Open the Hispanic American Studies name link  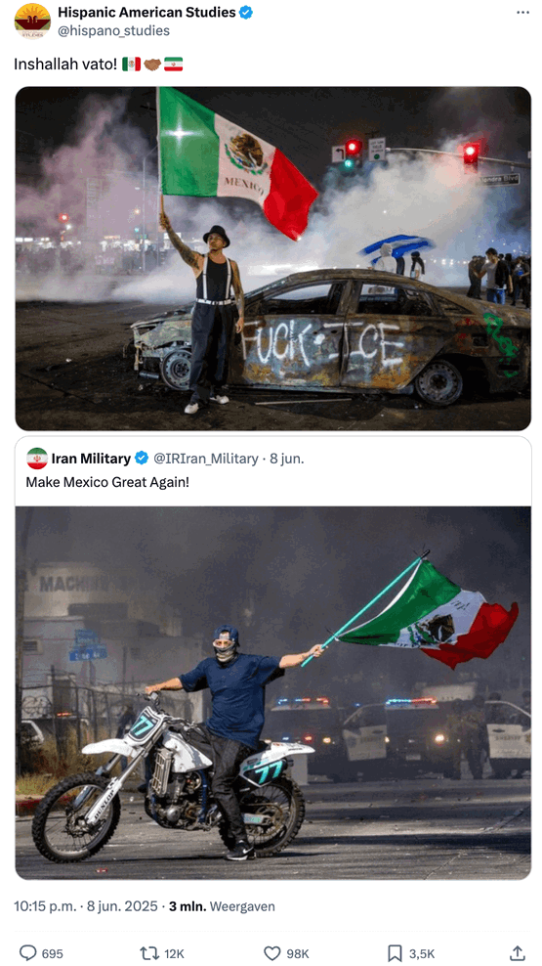146,13
